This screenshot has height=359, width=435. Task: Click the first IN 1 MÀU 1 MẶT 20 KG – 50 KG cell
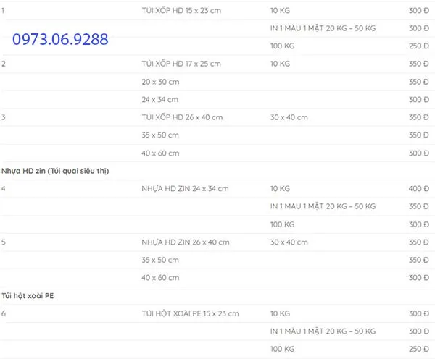[323, 28]
